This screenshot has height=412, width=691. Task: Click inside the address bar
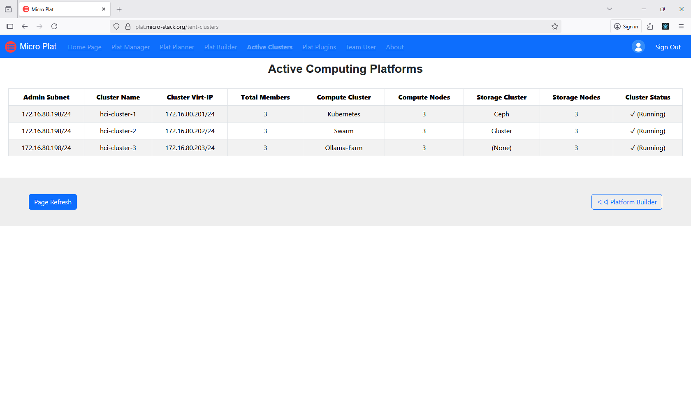pos(288,26)
